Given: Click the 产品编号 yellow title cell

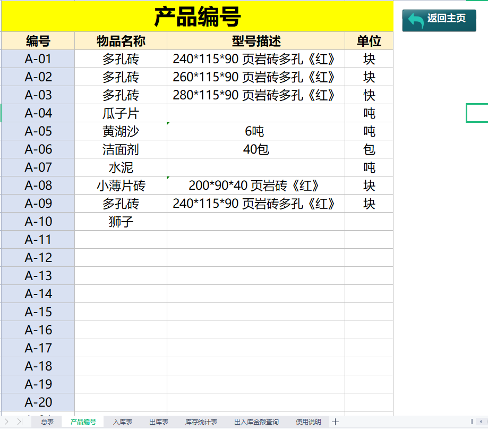Looking at the screenshot, I should click(196, 15).
